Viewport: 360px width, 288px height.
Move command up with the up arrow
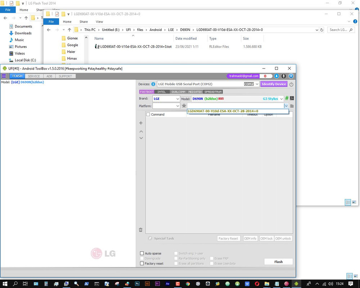click(x=141, y=132)
